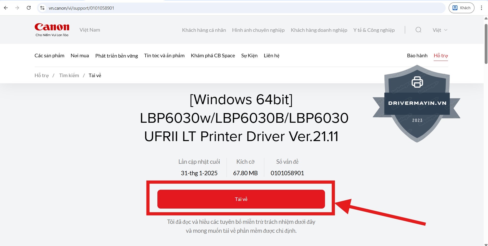Open the Các sản phẩm menu
Screen dimensions: 488x246
pos(49,56)
